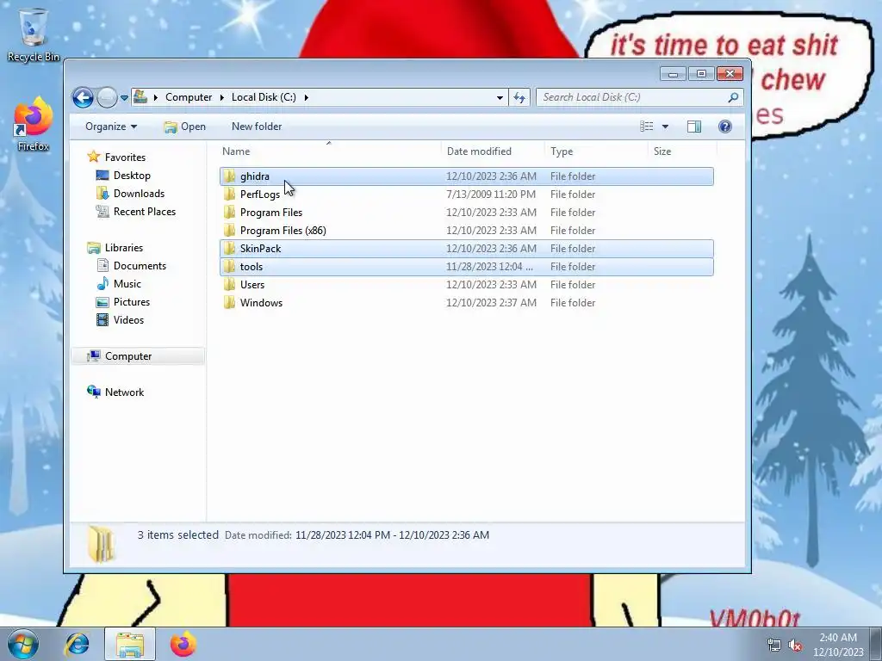Select the SkinPack folder icon
The image size is (882, 661).
click(x=229, y=249)
